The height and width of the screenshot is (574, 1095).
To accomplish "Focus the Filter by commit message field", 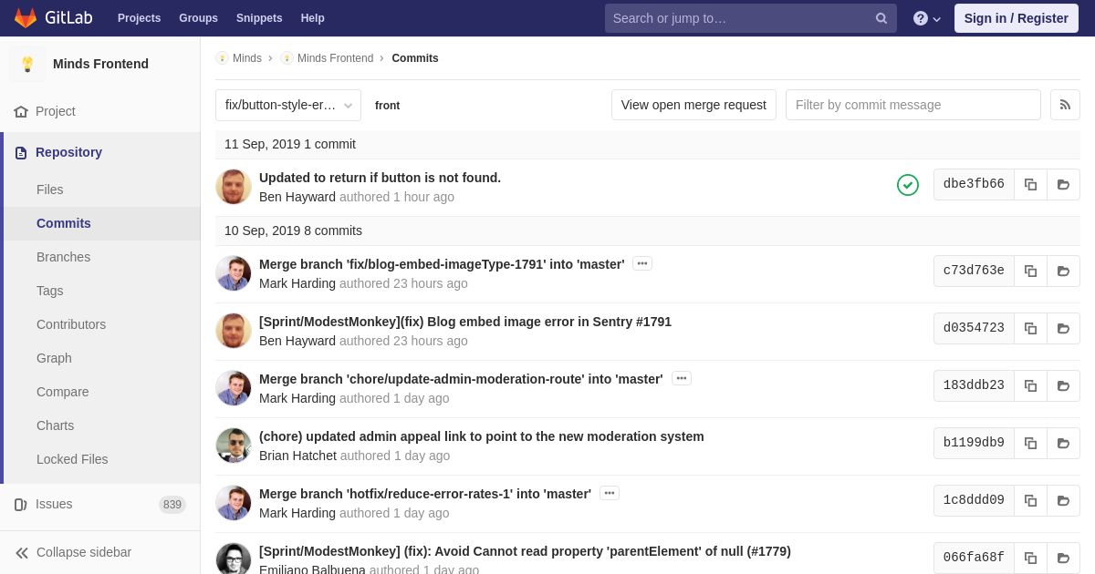I will (x=913, y=105).
